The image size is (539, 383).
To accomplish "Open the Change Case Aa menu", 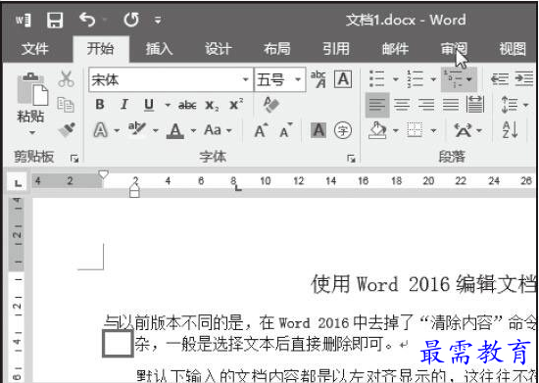I will tap(218, 130).
